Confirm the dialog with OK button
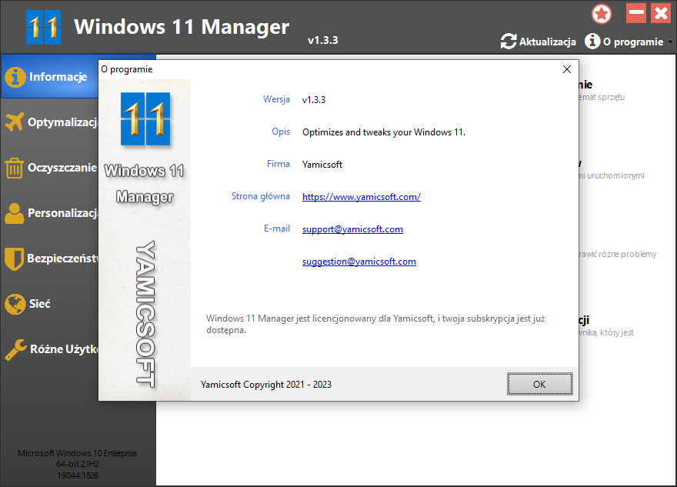Image resolution: width=677 pixels, height=487 pixels. (x=540, y=384)
